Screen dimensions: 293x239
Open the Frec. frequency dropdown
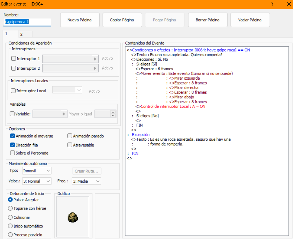point(86,181)
